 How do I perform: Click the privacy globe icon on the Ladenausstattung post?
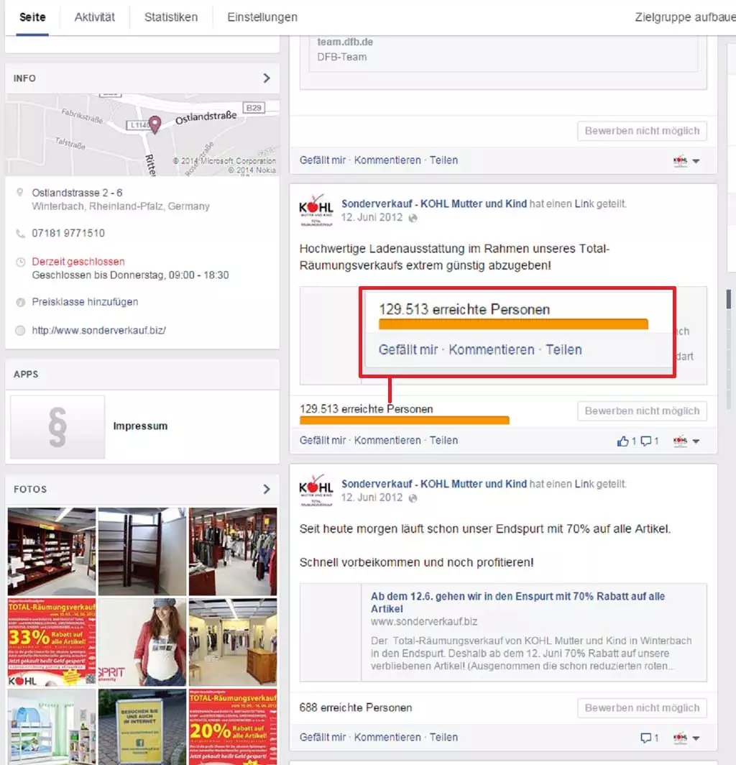coord(413,218)
